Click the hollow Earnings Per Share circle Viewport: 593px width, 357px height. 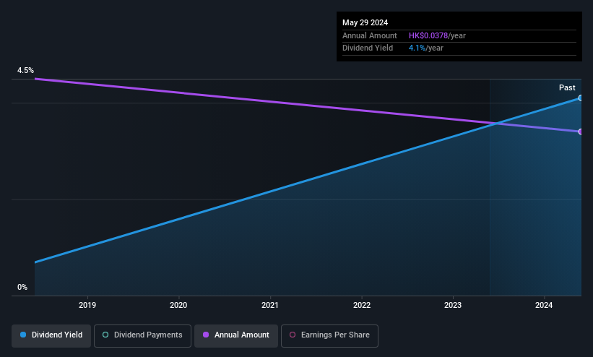293,335
